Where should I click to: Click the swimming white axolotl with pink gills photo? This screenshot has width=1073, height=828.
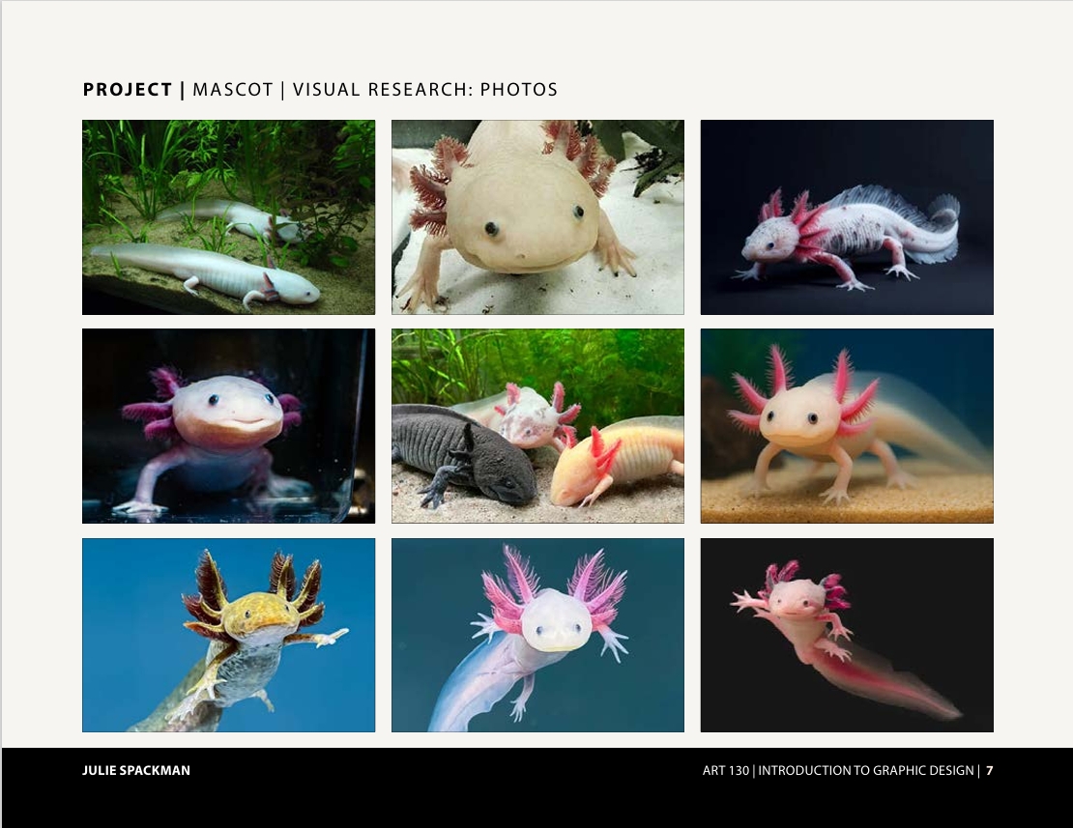[x=537, y=635]
